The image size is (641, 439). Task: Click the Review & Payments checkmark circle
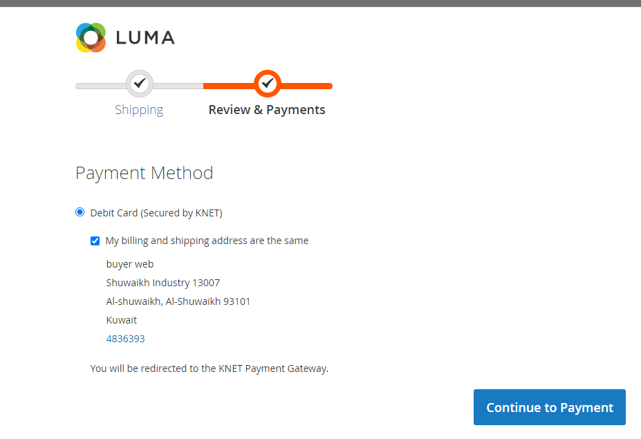(267, 84)
